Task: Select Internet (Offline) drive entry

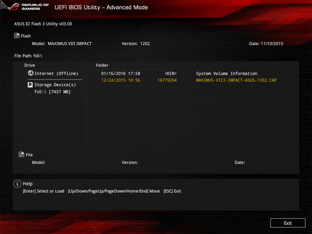Action: pyautogui.click(x=53, y=73)
